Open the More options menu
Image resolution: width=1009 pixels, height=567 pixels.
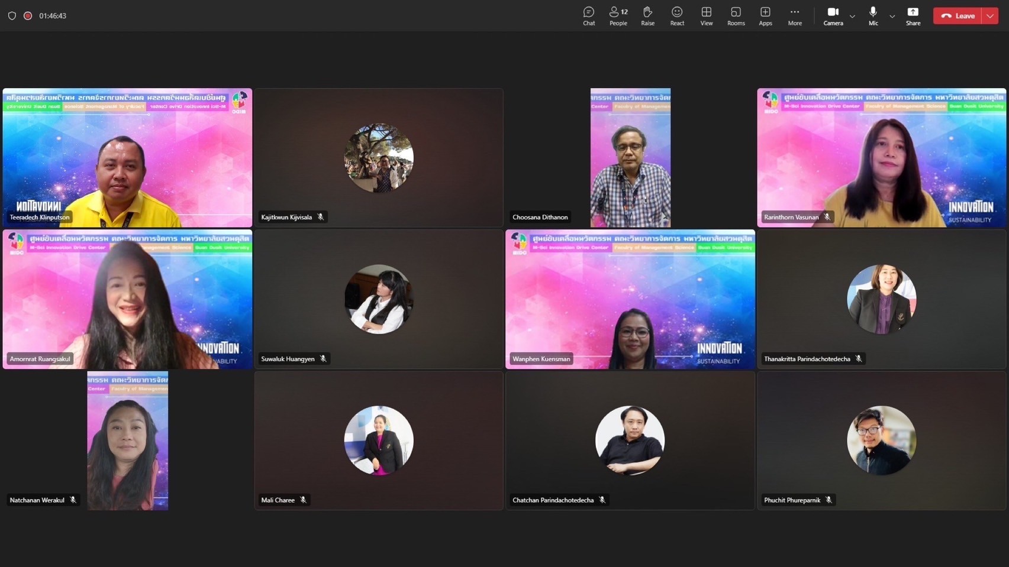794,16
